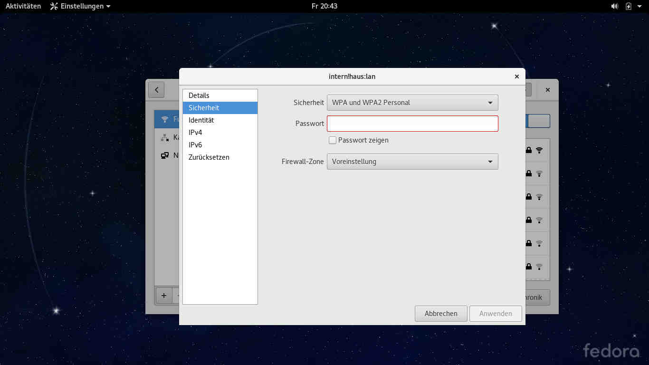Switch to the Identität section

[x=220, y=120]
